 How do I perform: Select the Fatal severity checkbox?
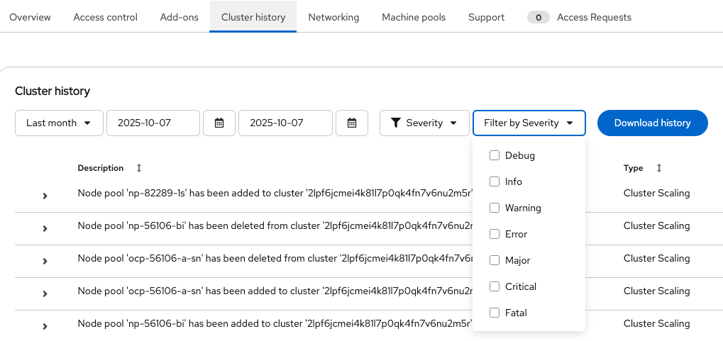click(x=495, y=313)
